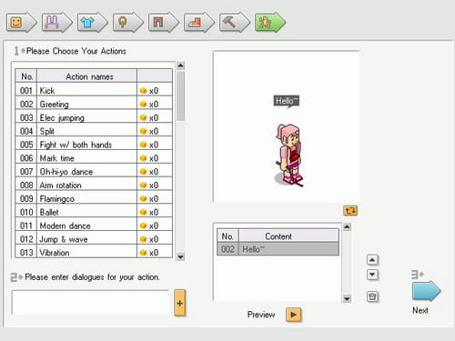The height and width of the screenshot is (341, 455).
Task: Go to next step with blue arrow
Action: [427, 291]
